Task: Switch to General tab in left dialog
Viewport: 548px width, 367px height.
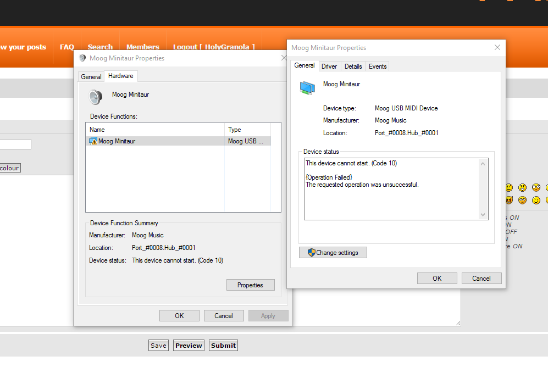Action: [91, 77]
